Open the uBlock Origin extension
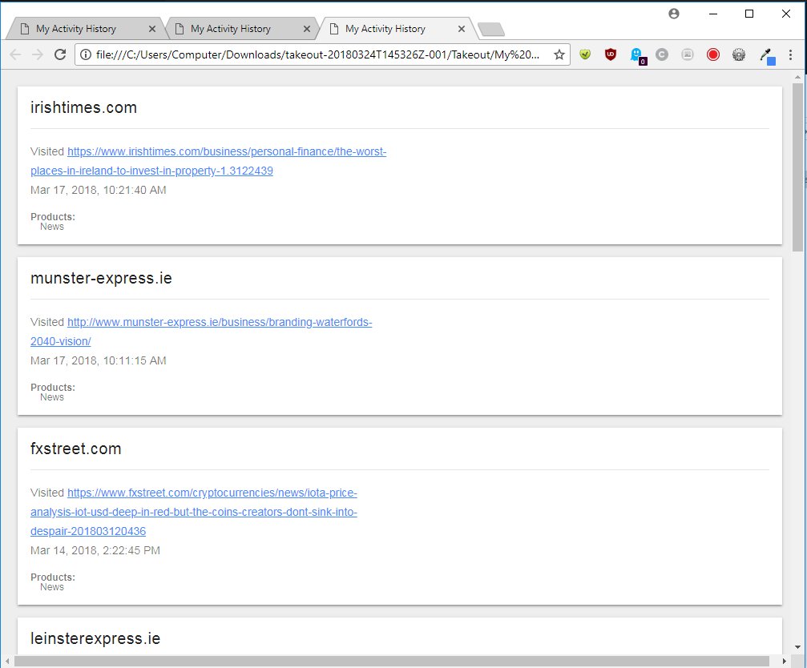The image size is (807, 668). click(611, 54)
